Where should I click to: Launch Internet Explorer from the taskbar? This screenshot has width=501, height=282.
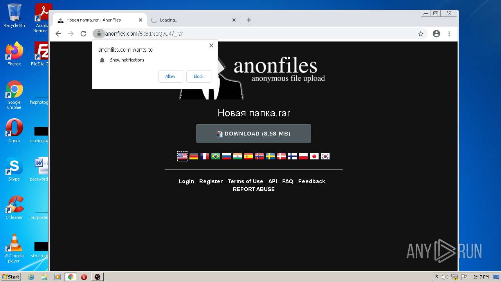(x=31, y=277)
